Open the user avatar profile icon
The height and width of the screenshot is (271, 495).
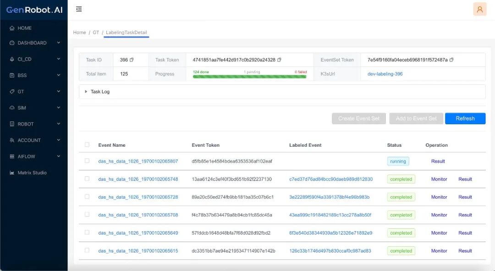point(479,9)
